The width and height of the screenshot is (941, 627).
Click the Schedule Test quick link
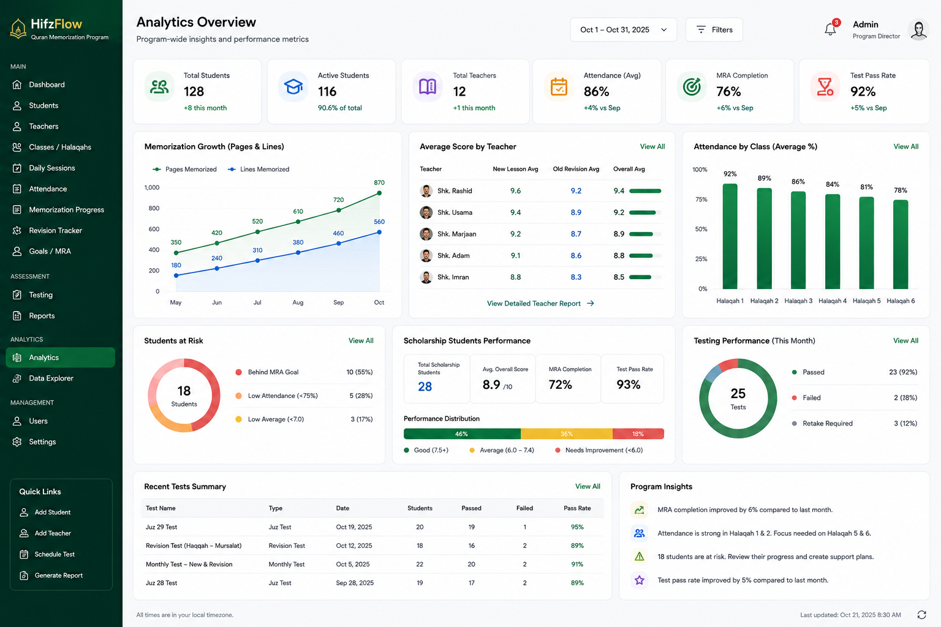click(47, 554)
